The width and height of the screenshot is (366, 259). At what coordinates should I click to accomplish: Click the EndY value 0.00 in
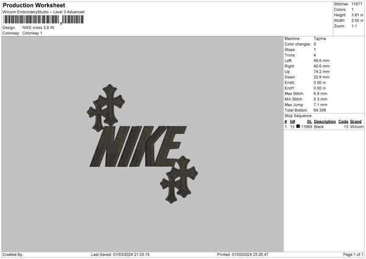tap(320, 89)
